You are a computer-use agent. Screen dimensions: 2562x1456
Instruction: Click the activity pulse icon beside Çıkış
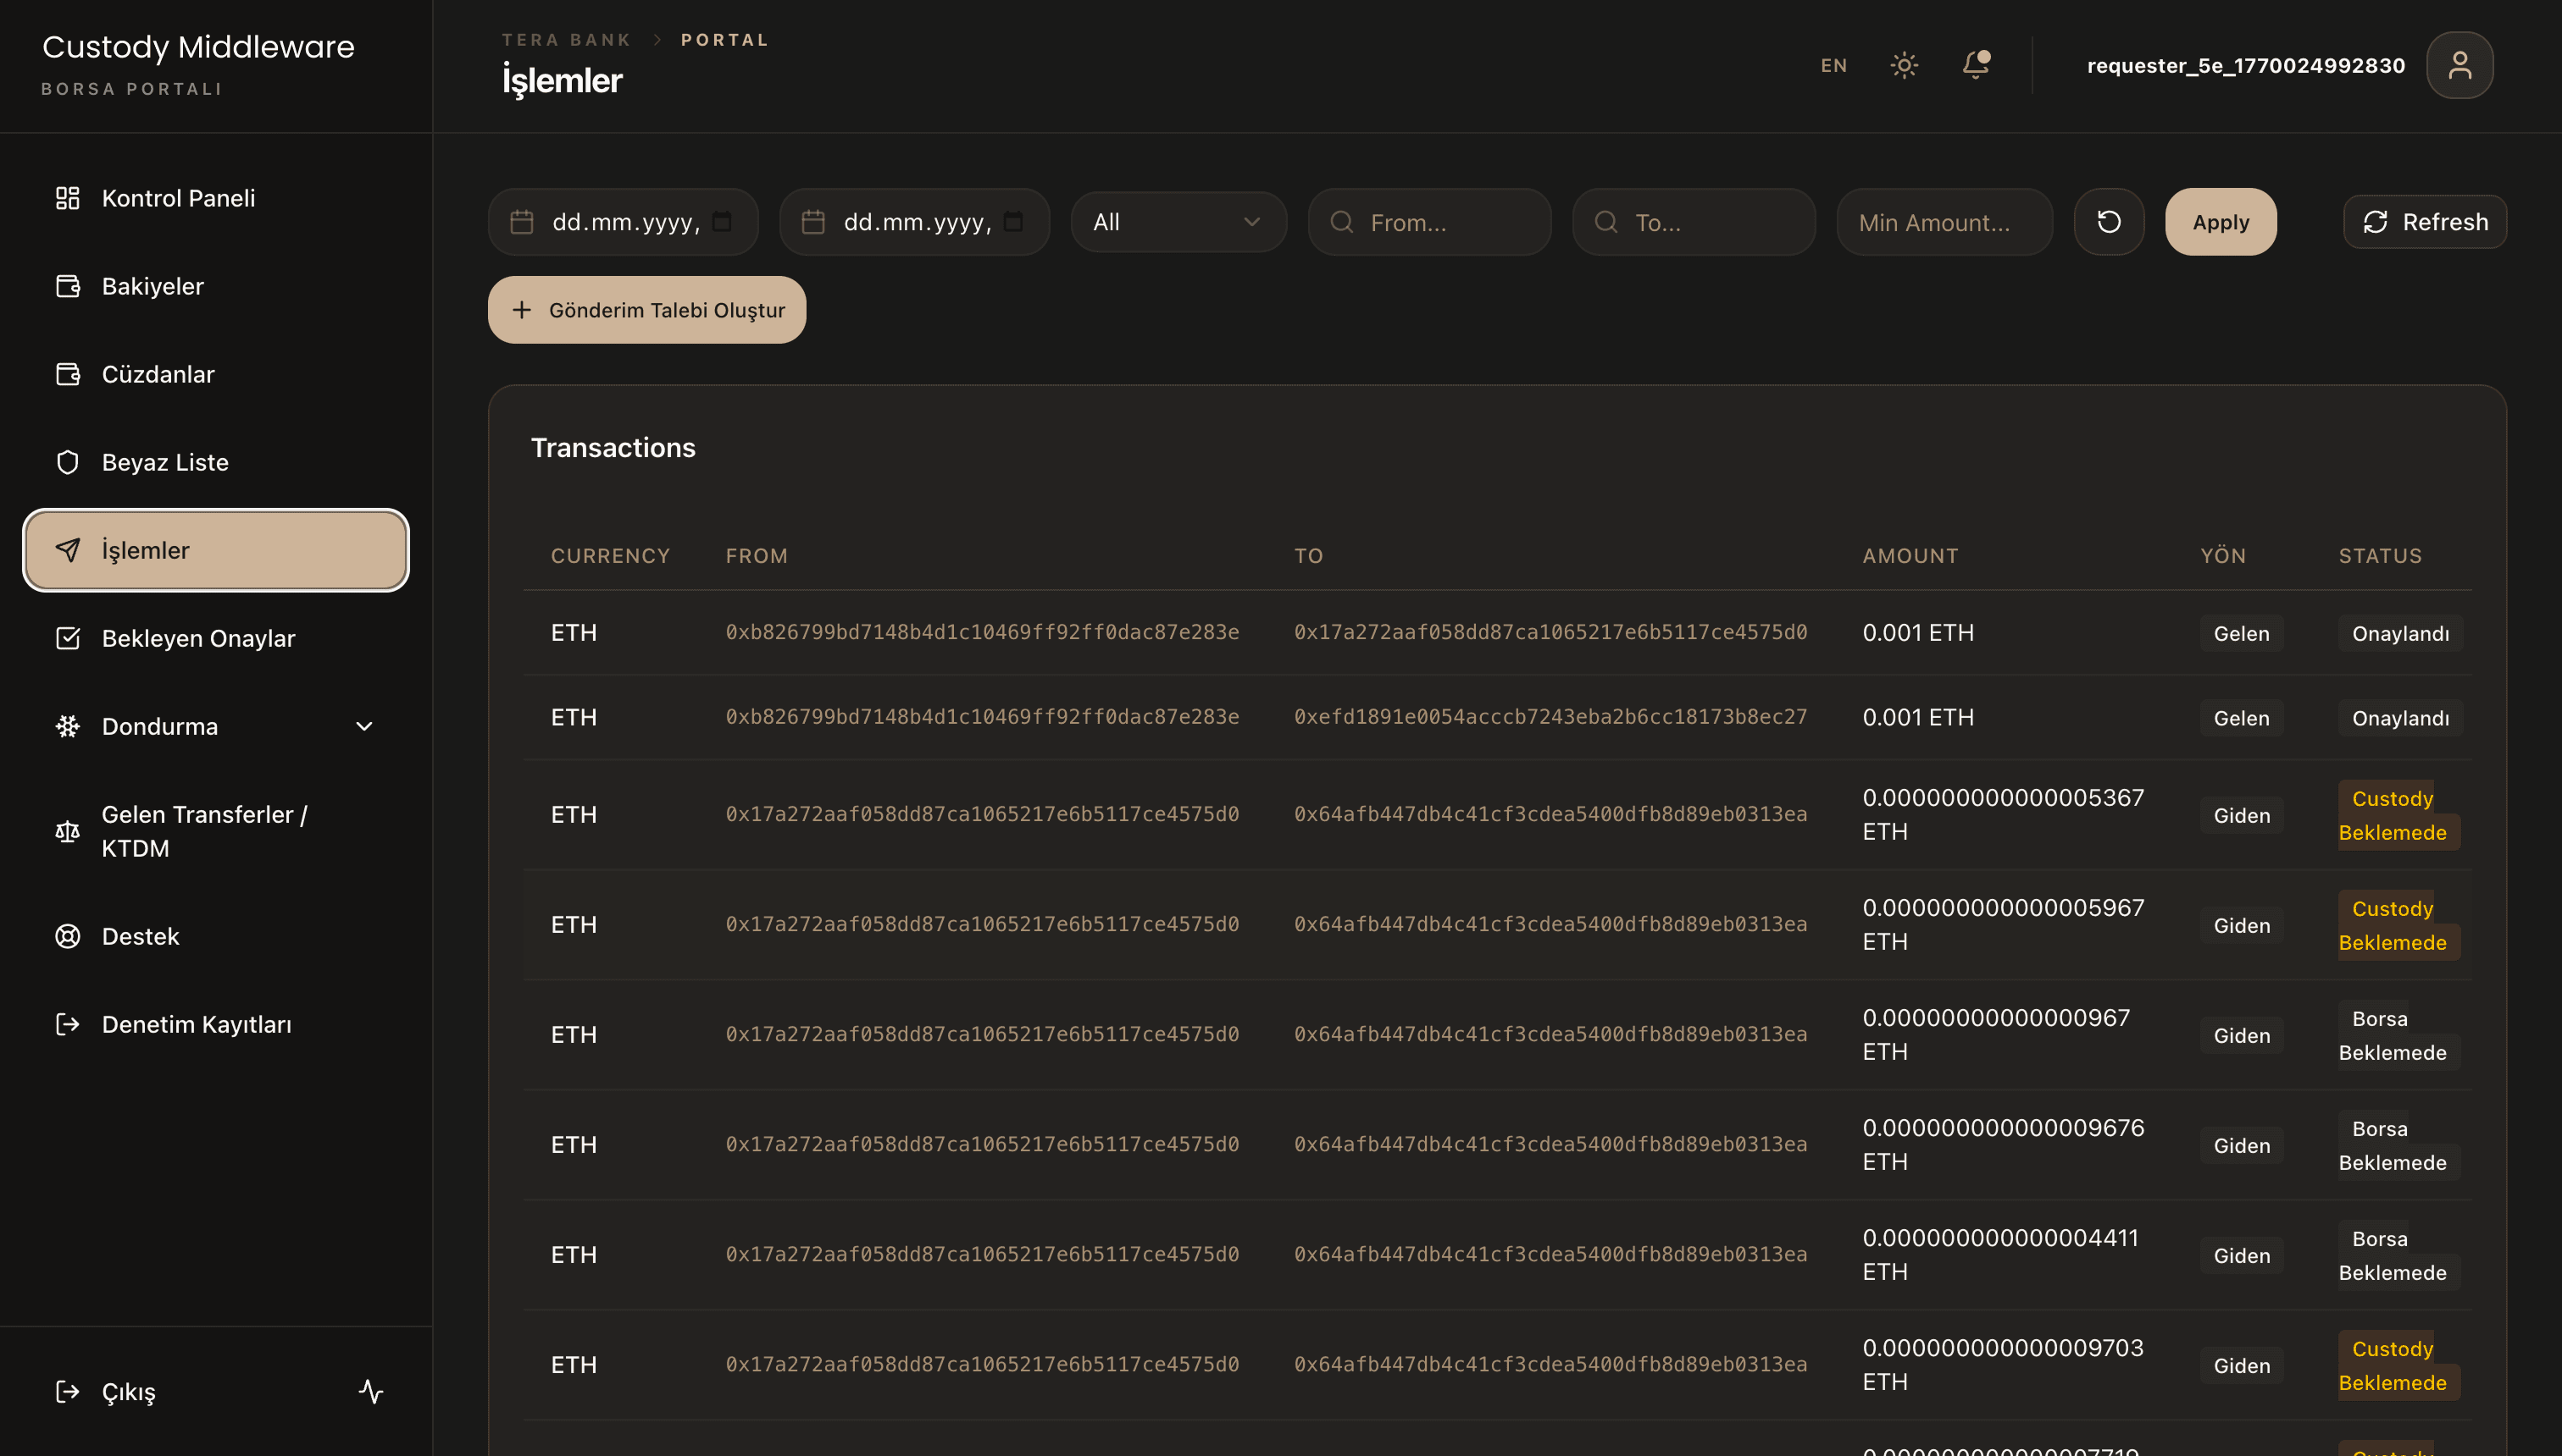pos(370,1392)
